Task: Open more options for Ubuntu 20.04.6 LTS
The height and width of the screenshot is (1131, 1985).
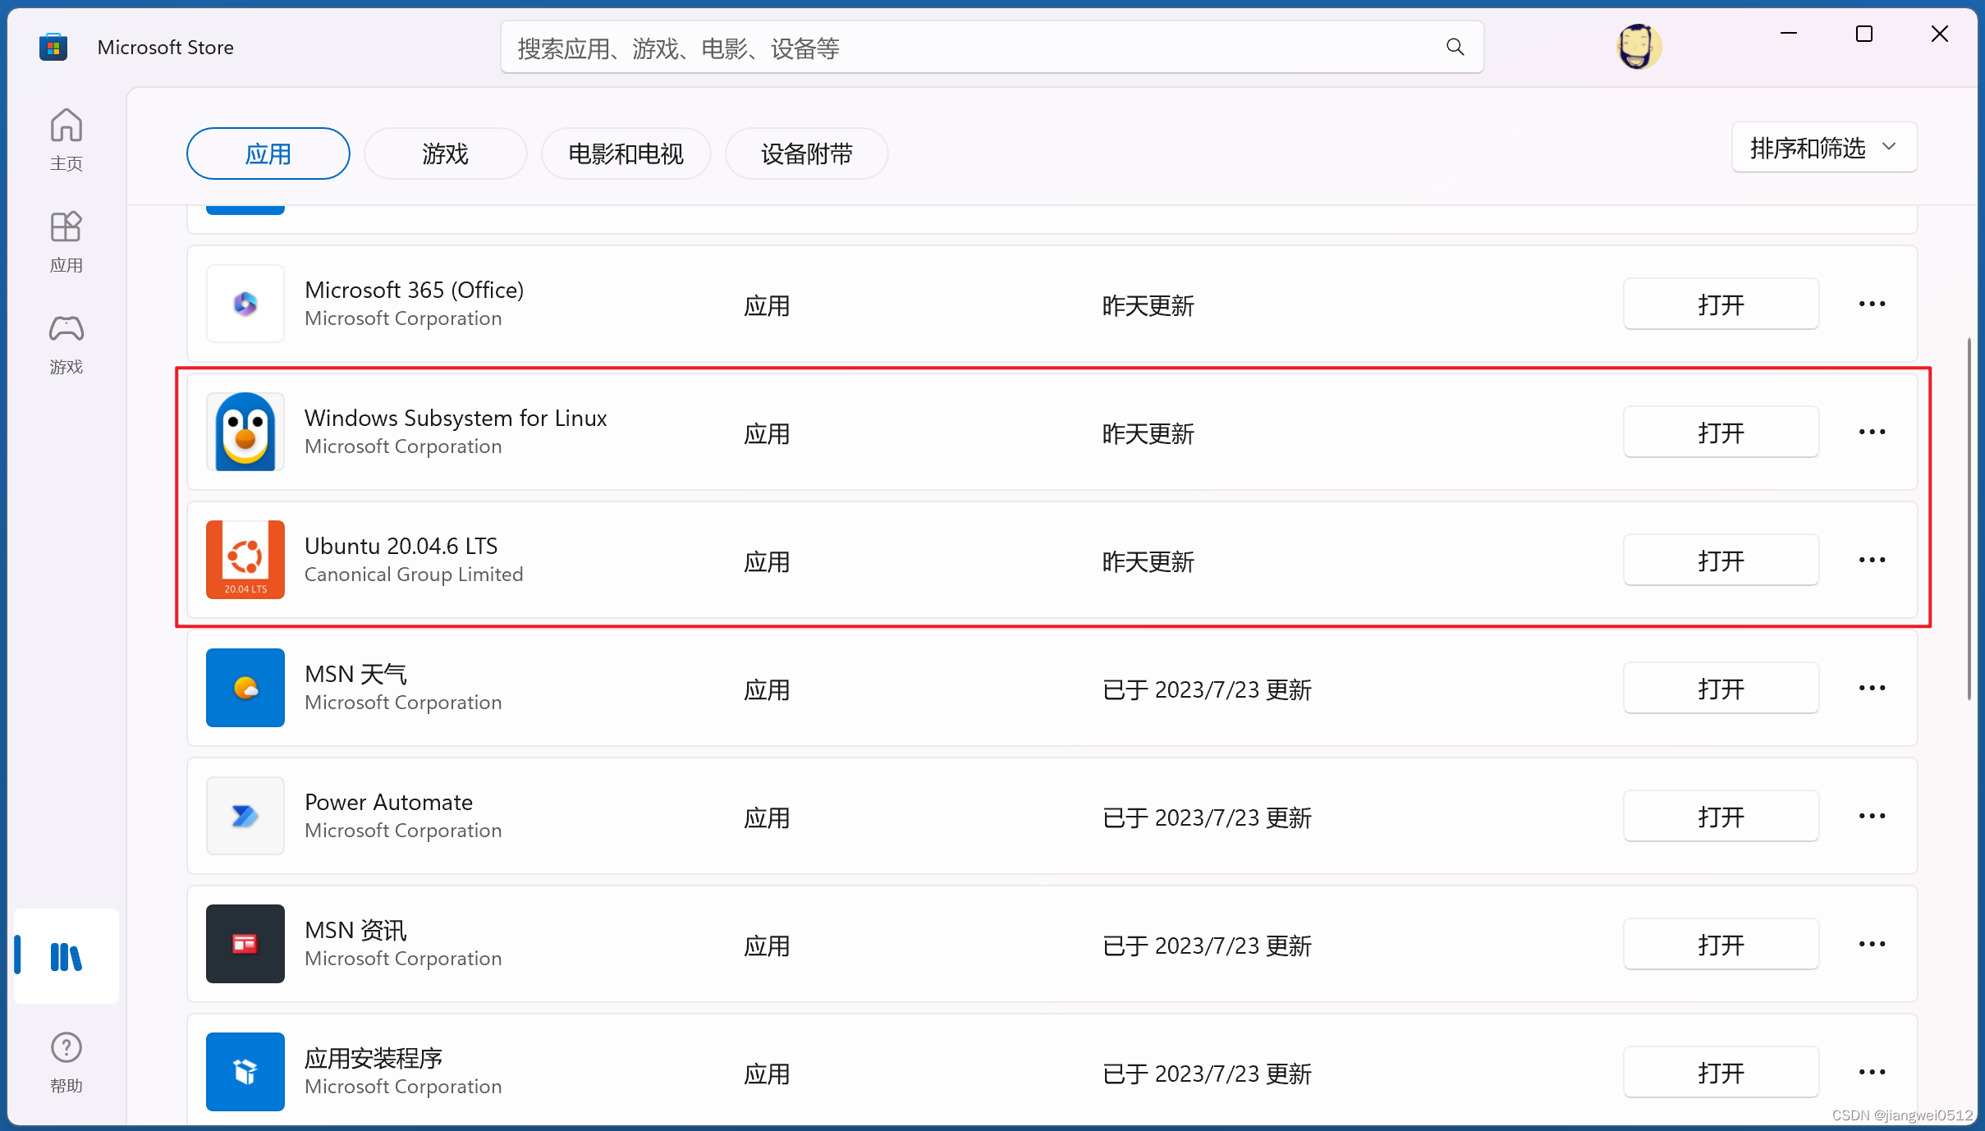Action: pos(1872,560)
